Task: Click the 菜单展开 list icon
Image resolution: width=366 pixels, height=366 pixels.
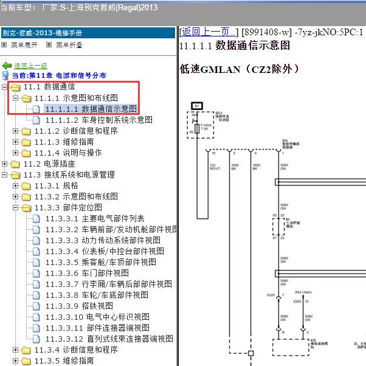Action: coord(4,44)
